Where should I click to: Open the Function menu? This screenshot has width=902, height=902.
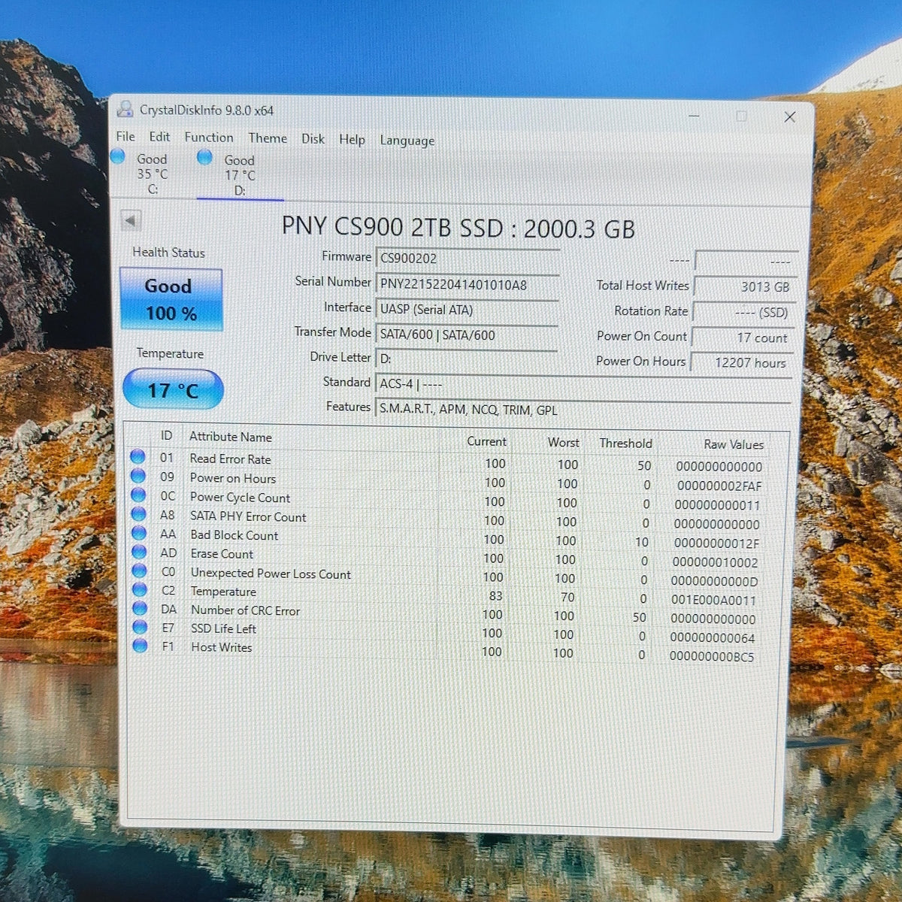(209, 138)
